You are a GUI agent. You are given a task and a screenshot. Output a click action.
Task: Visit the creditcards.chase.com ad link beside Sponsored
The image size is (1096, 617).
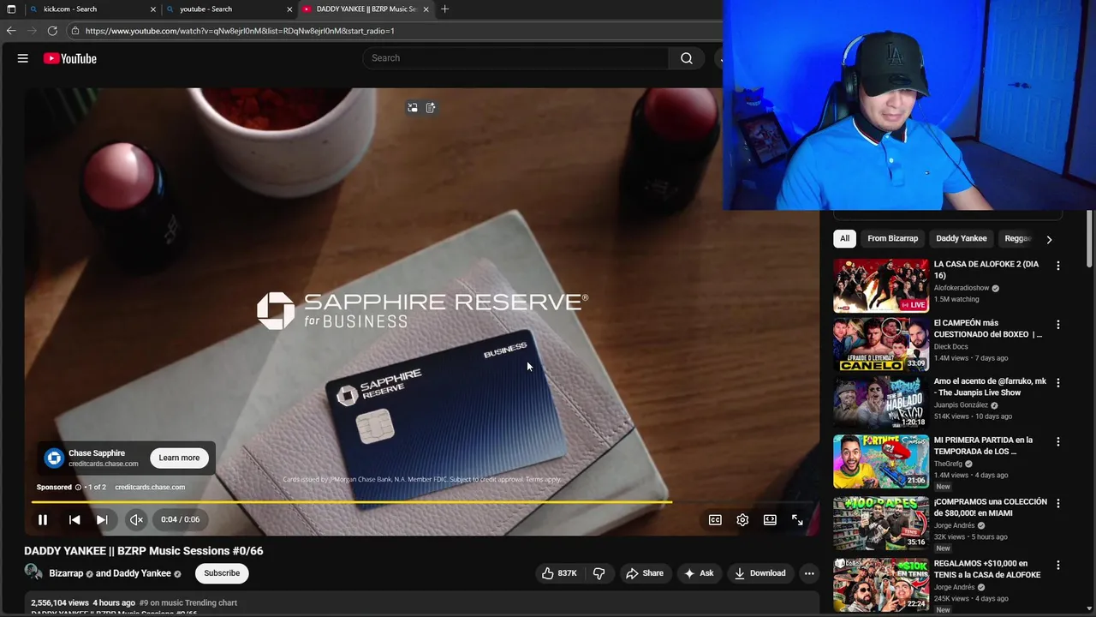click(x=150, y=488)
